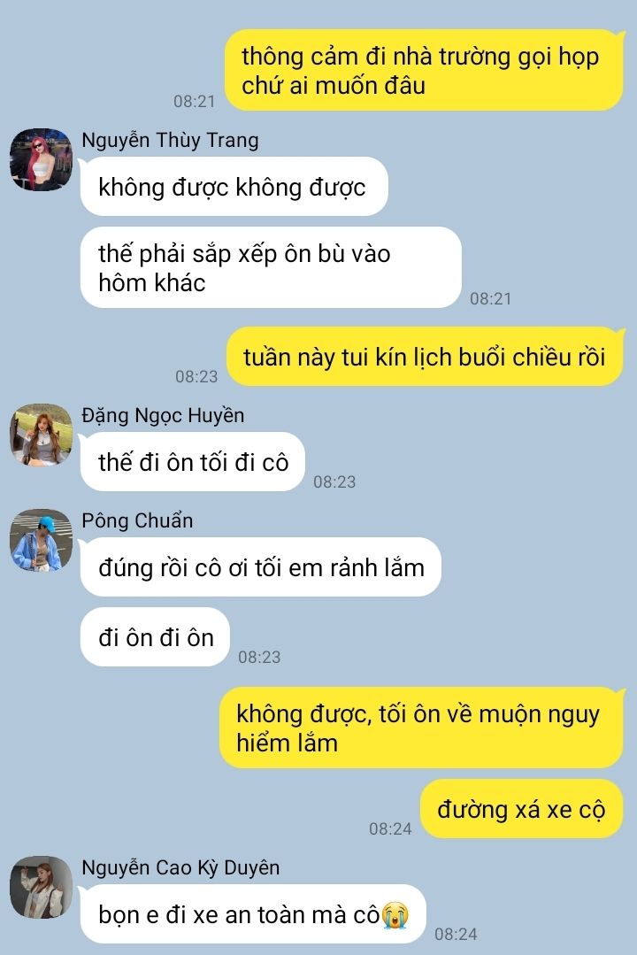Open Nguyễn Thùy Trang's profile avatar
The width and height of the screenshot is (637, 955).
pyautogui.click(x=41, y=159)
